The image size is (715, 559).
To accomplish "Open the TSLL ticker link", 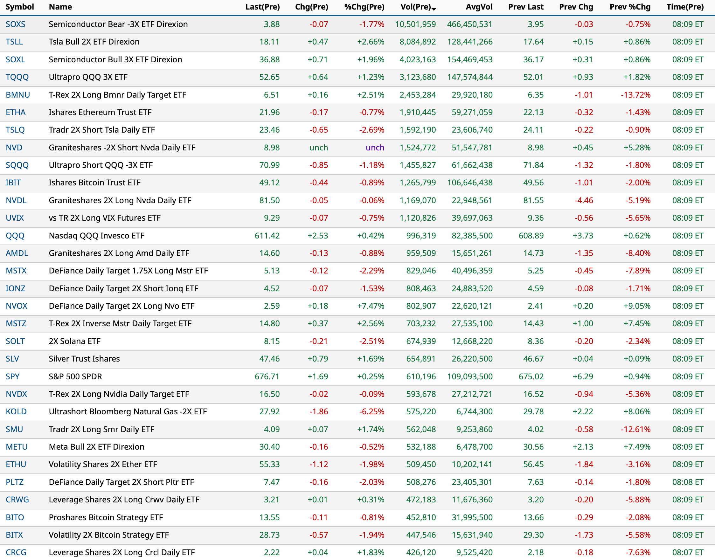I will (14, 42).
